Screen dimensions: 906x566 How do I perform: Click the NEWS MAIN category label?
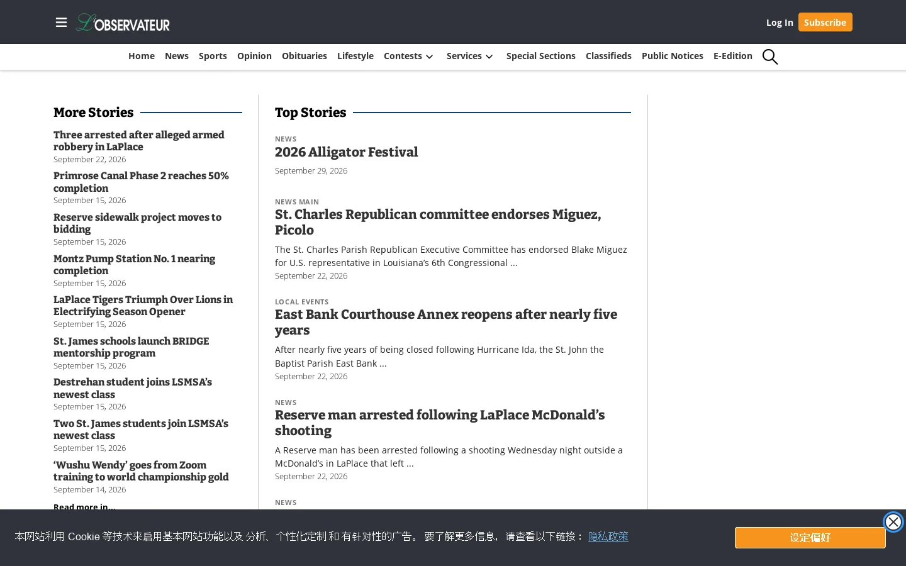(297, 202)
